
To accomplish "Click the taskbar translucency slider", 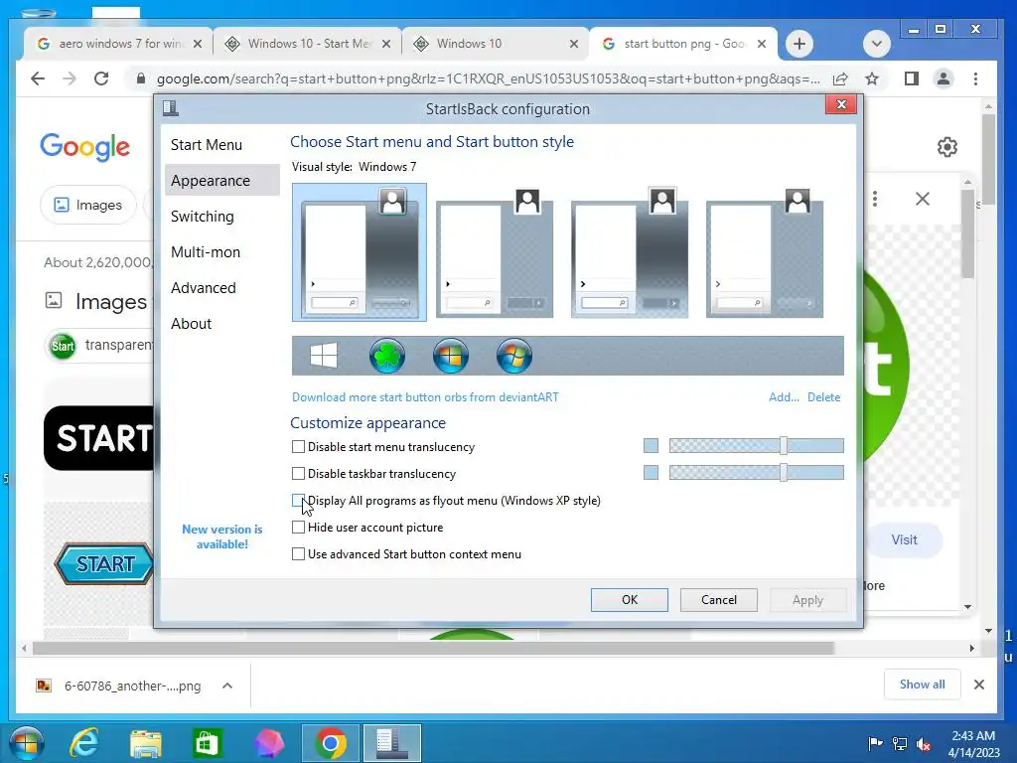I will [x=756, y=472].
